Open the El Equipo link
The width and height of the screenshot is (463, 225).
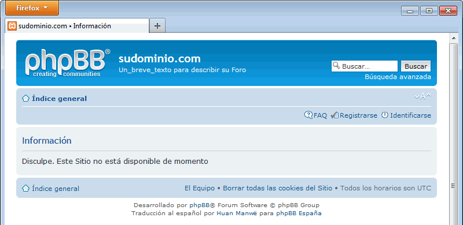(x=200, y=188)
